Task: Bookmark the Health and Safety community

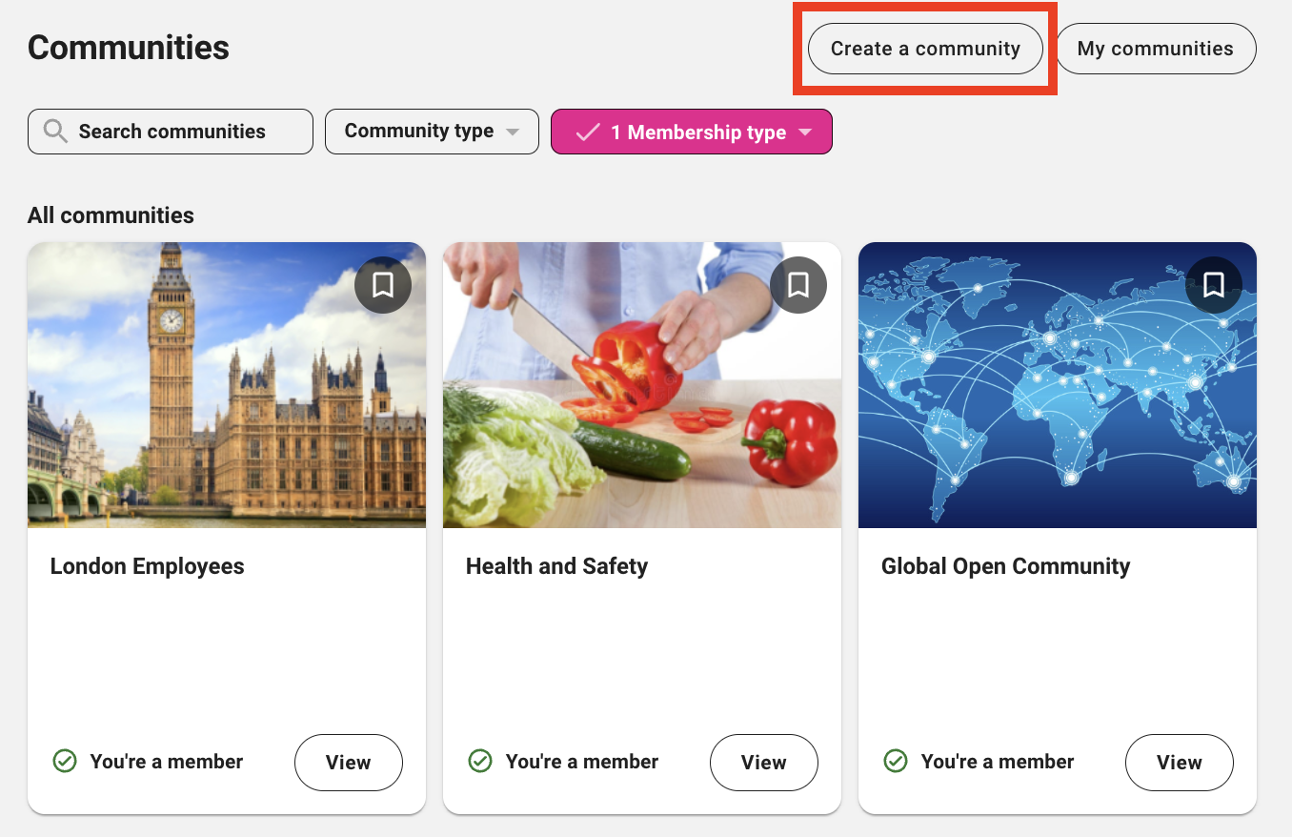Action: [798, 285]
